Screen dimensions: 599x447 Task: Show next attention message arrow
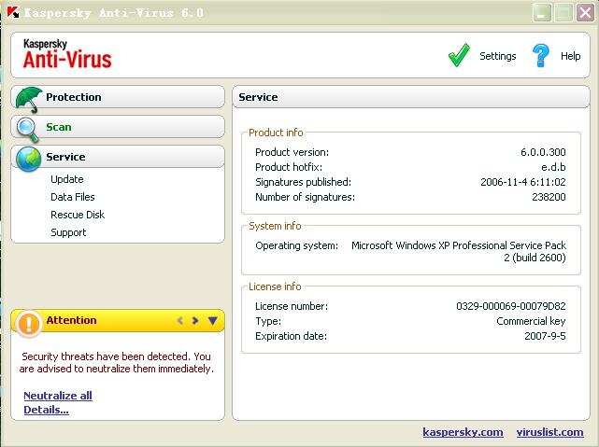click(195, 320)
